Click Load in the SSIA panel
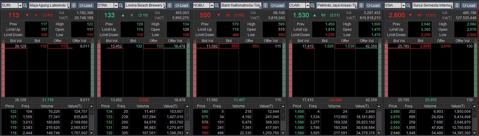This screenshot has width=479, height=136. 469,5
